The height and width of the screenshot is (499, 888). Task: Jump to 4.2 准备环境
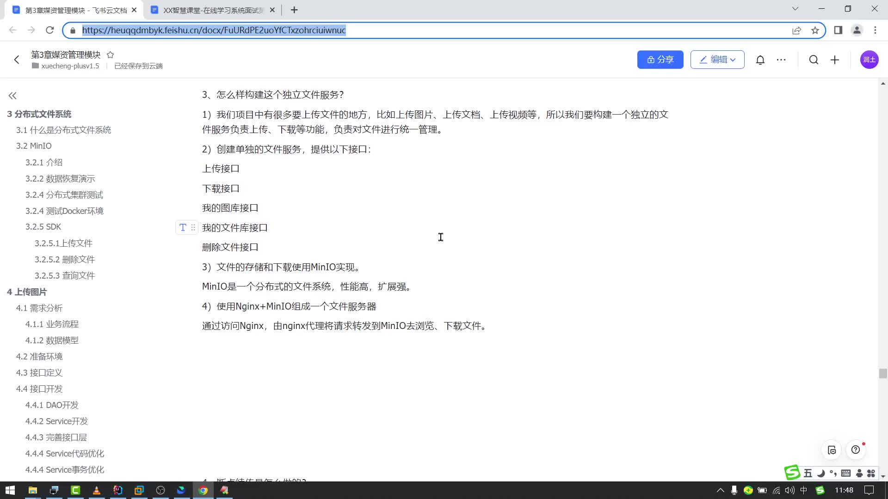[39, 356]
